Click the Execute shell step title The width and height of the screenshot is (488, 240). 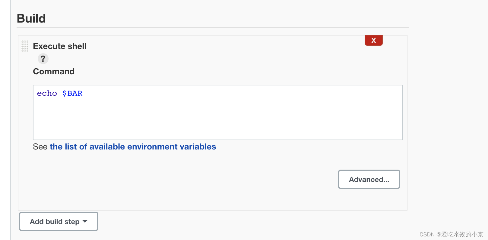pyautogui.click(x=60, y=46)
